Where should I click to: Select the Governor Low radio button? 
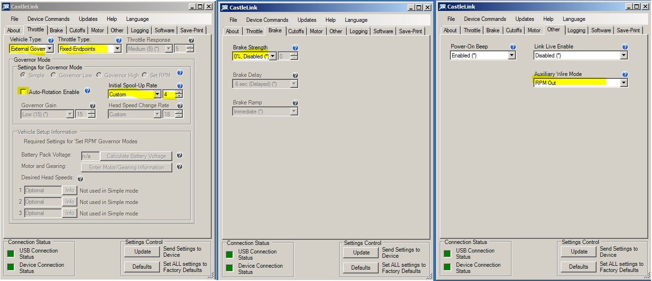point(54,75)
